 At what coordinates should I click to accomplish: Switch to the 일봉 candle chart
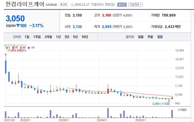click(x=141, y=37)
